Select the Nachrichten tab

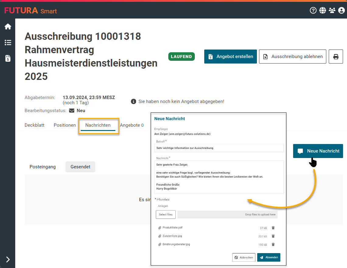coord(98,125)
